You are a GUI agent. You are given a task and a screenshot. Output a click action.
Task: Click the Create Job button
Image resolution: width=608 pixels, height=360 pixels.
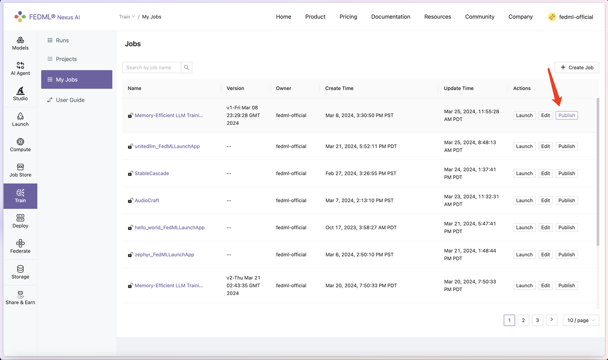pos(577,67)
